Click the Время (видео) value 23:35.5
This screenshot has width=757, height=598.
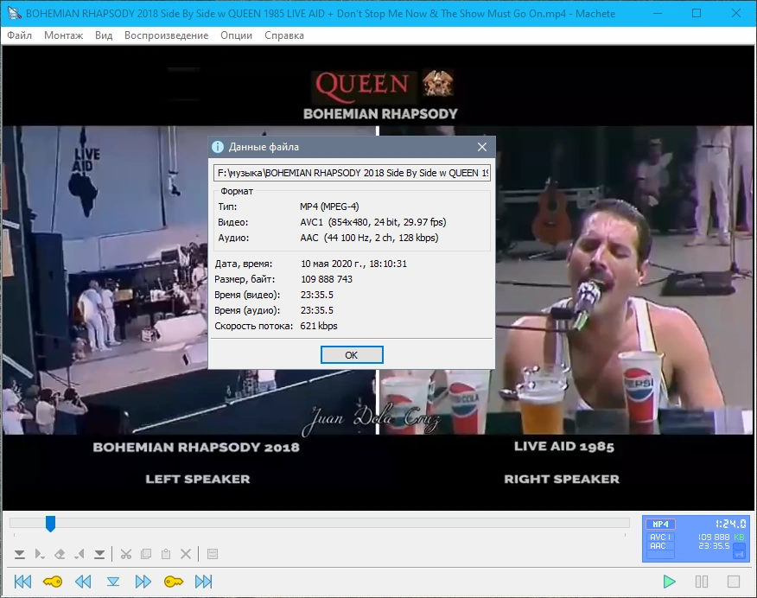pyautogui.click(x=316, y=295)
